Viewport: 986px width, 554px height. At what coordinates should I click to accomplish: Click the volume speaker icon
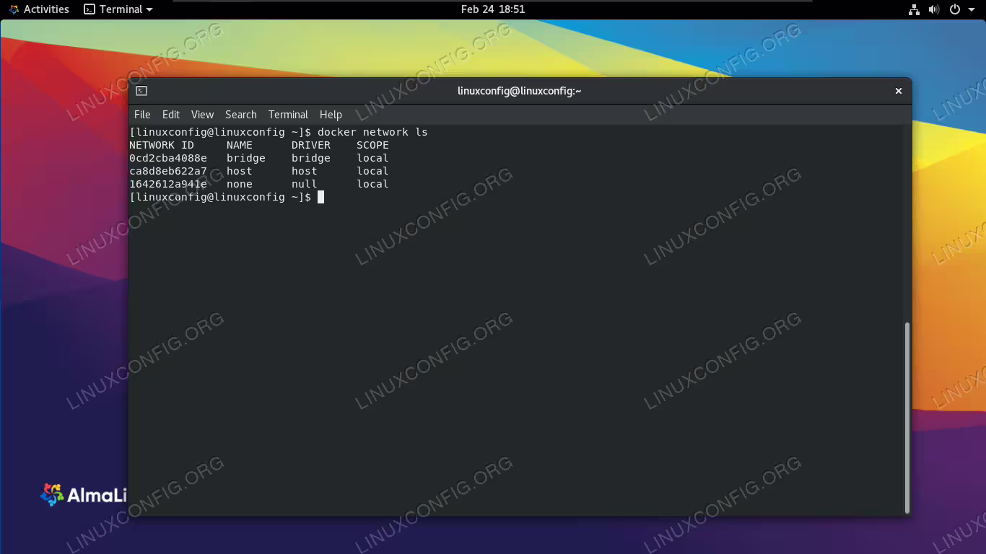(x=934, y=9)
